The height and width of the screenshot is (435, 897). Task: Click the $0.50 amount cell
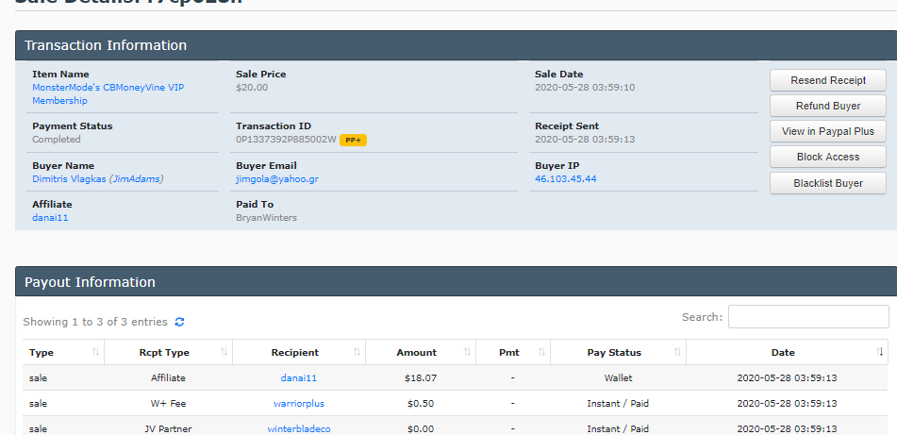(421, 404)
